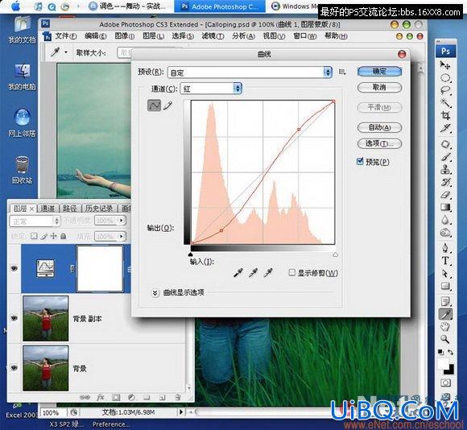Select the Hand tool

[445, 327]
